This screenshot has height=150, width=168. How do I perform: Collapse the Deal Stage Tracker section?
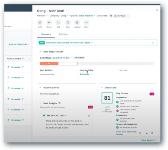40,52
